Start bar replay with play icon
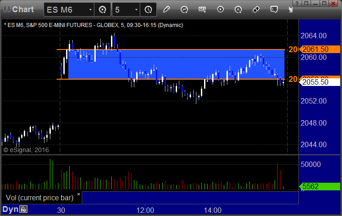 [220, 9]
